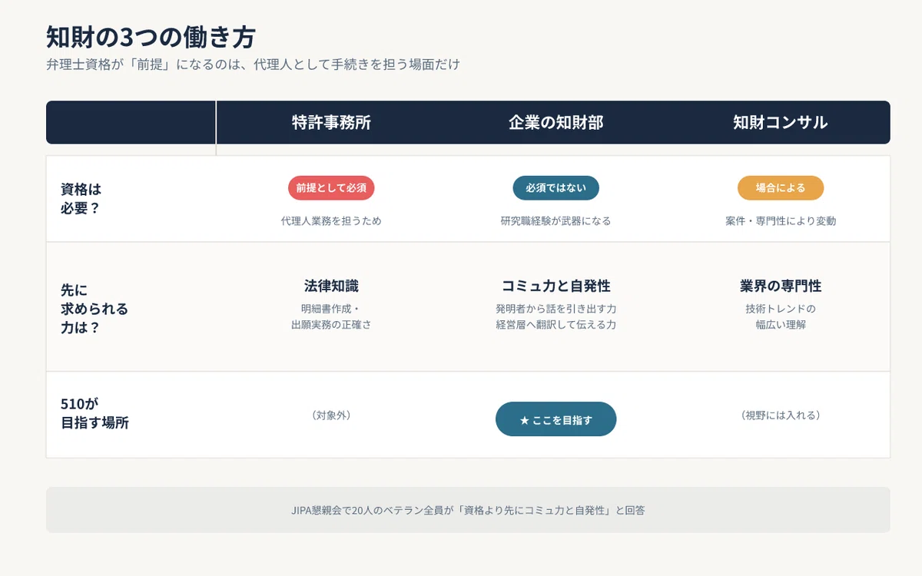Click the row label '510が目指す場所'
The height and width of the screenshot is (576, 922).
(x=95, y=413)
